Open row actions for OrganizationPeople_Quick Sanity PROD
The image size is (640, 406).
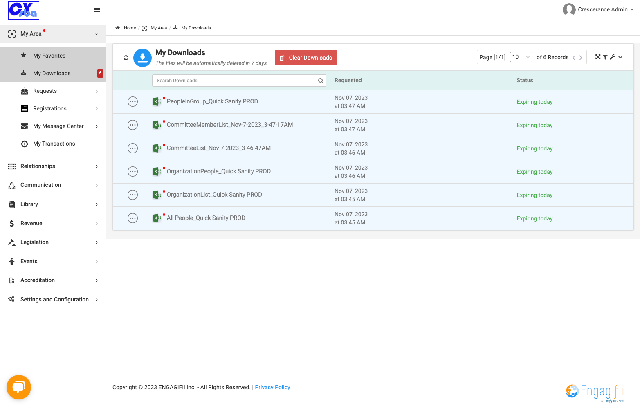click(x=132, y=171)
